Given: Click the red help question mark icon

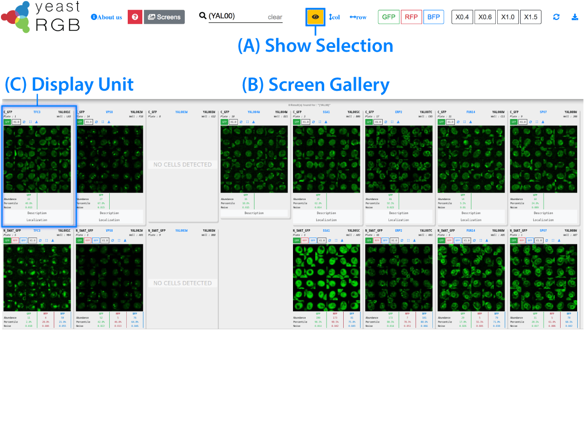Looking at the screenshot, I should (x=135, y=17).
